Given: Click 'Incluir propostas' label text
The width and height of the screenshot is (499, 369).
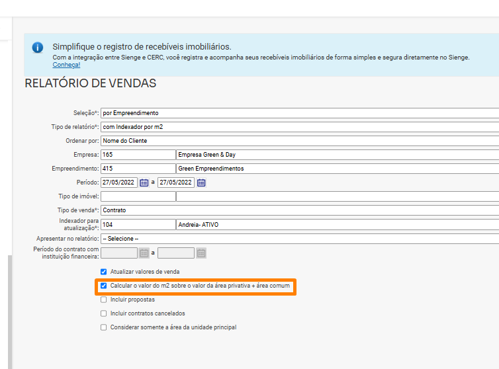Looking at the screenshot, I should (x=132, y=300).
